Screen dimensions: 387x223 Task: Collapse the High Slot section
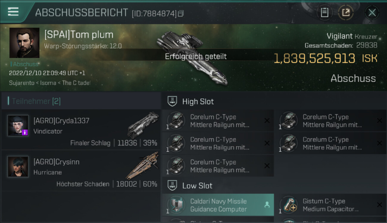pyautogui.click(x=172, y=101)
